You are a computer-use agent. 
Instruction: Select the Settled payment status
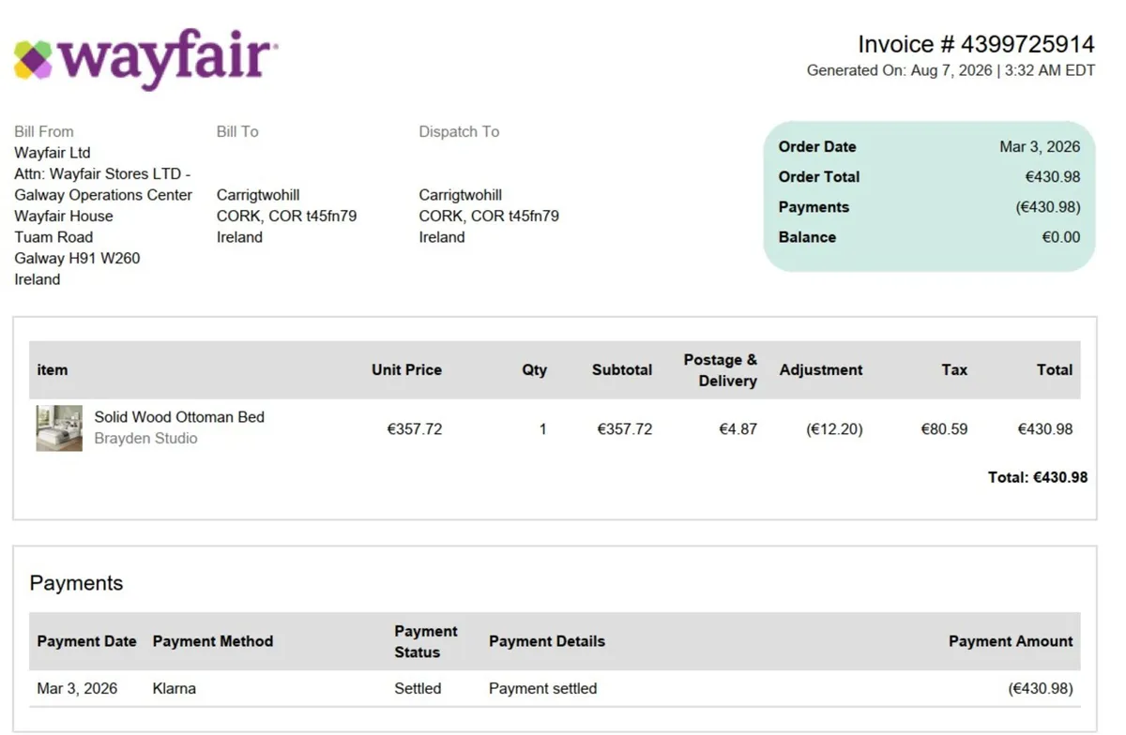coord(418,688)
